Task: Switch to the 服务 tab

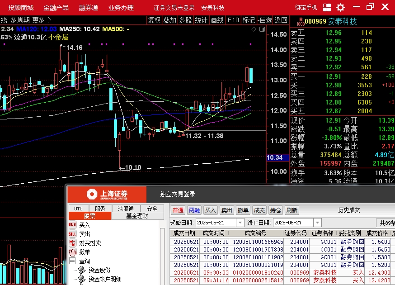Action: [x=100, y=209]
